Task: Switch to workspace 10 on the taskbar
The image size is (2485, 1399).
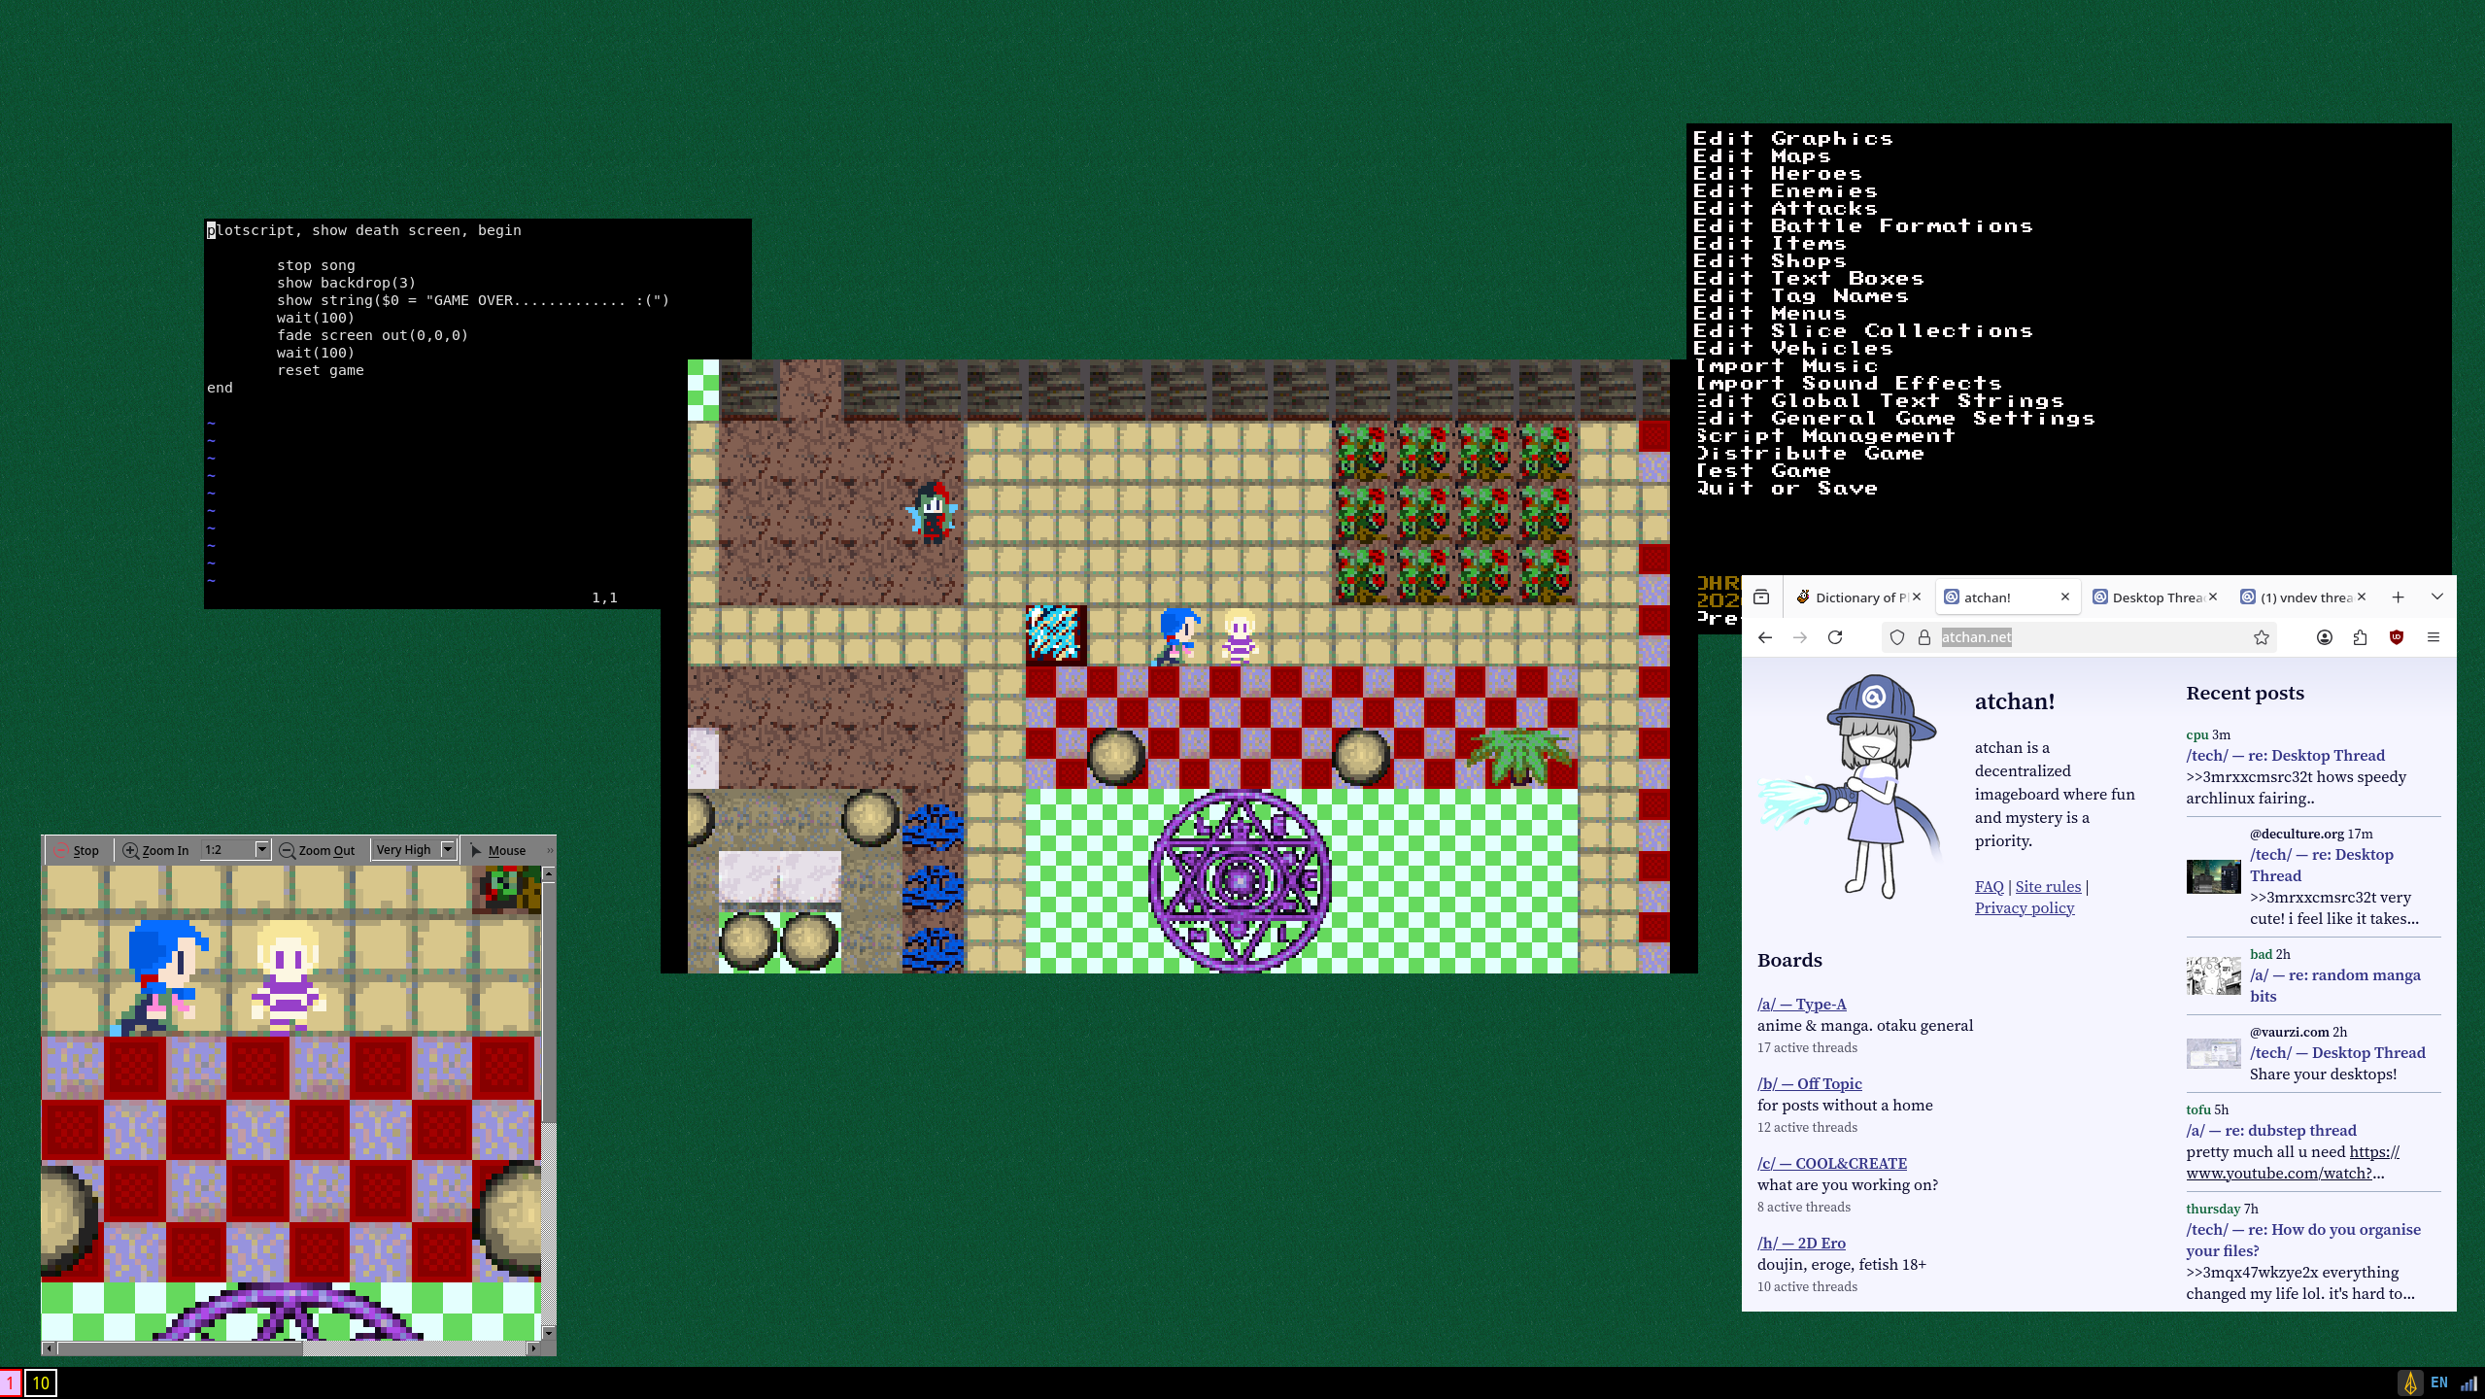Action: click(x=41, y=1382)
